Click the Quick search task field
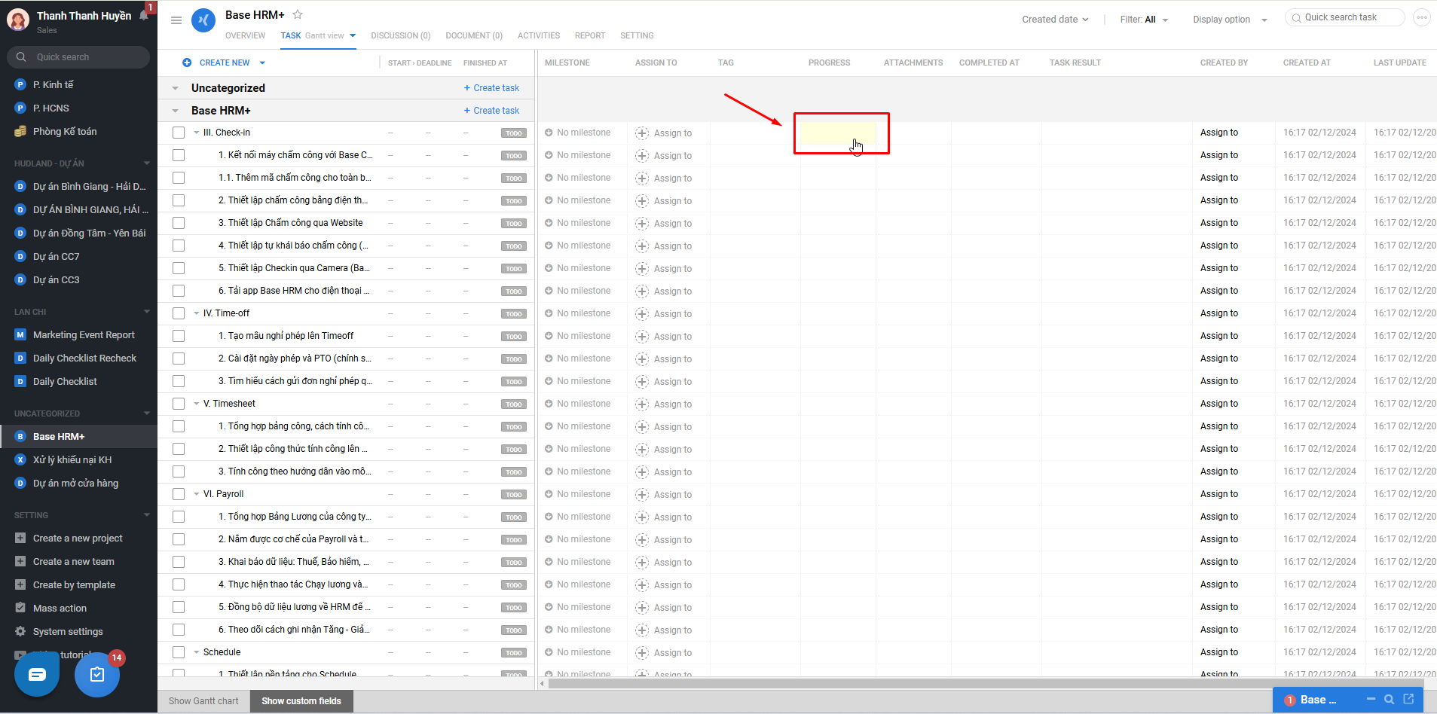Screen dimensions: 1437x714 (x=1345, y=17)
